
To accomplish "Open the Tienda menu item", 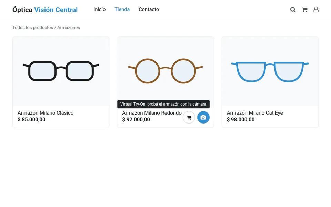I will [122, 10].
